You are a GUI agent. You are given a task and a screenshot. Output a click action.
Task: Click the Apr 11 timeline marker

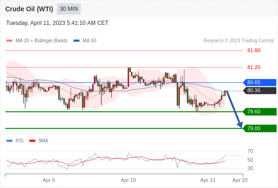click(208, 180)
